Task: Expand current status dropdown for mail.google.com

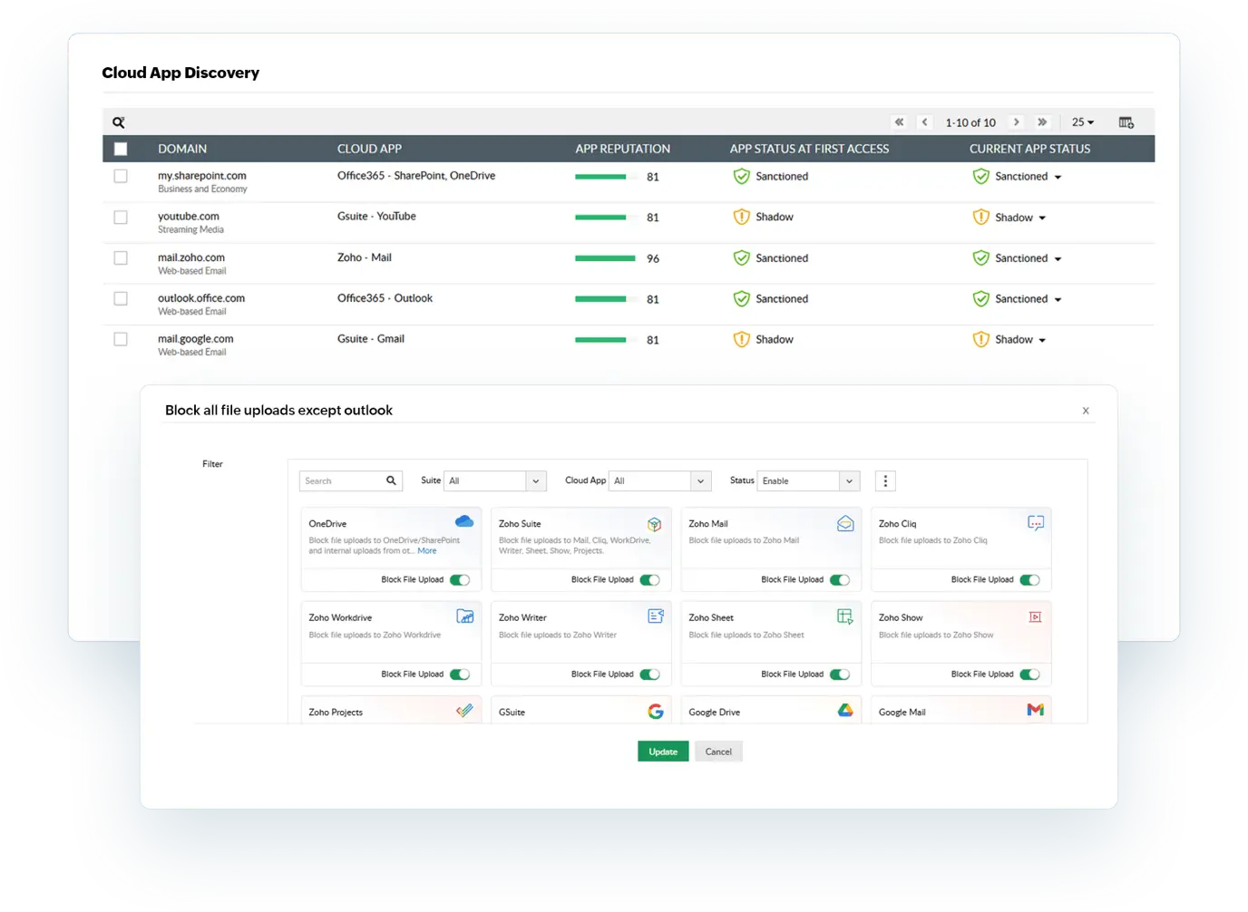Action: coord(1042,341)
